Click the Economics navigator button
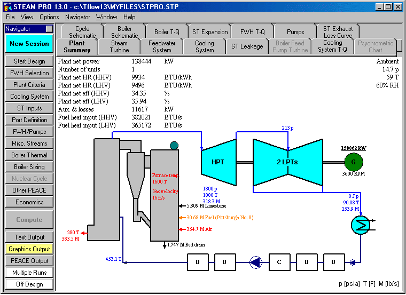This screenshot has height=295, width=406. pos(29,202)
